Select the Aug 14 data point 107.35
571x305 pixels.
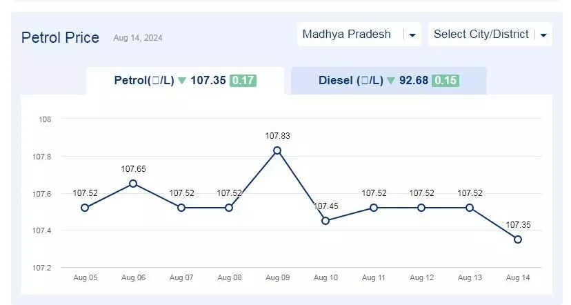[x=518, y=239]
